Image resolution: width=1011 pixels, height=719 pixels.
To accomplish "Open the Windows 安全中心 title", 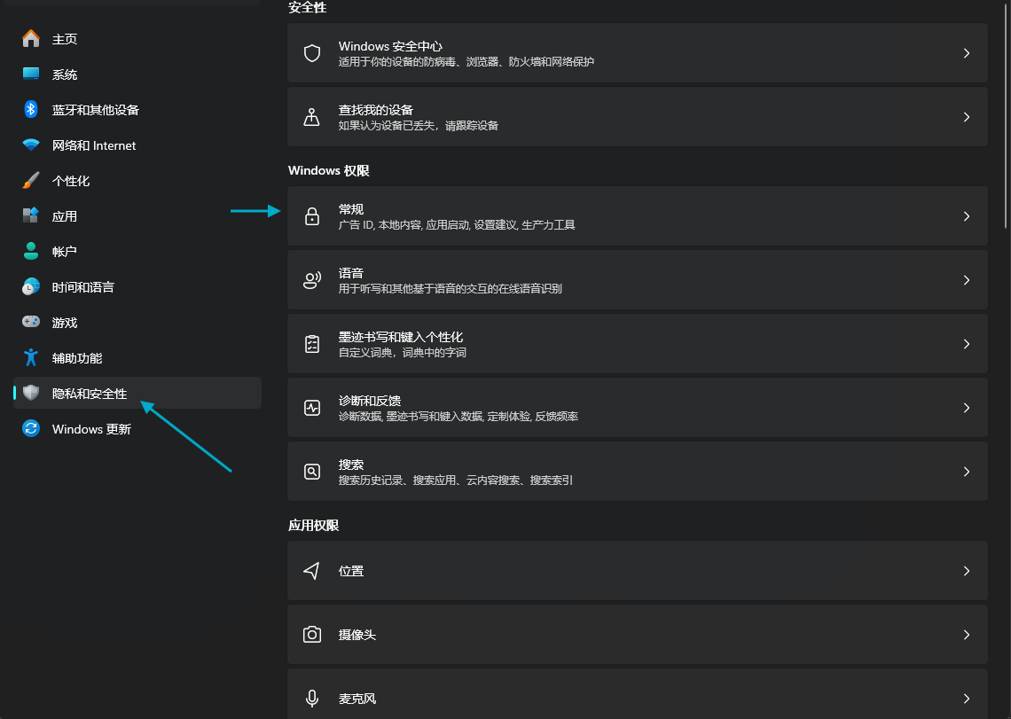I will [390, 46].
